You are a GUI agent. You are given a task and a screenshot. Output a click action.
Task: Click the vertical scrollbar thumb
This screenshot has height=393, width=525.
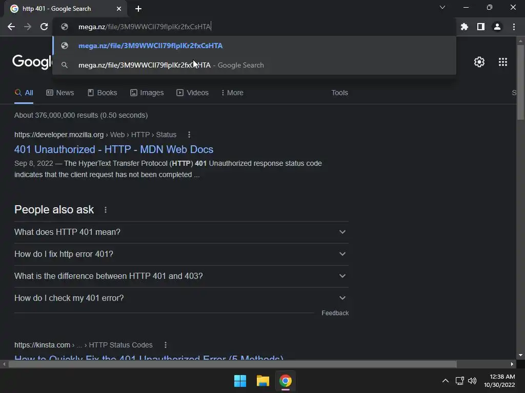click(520, 82)
